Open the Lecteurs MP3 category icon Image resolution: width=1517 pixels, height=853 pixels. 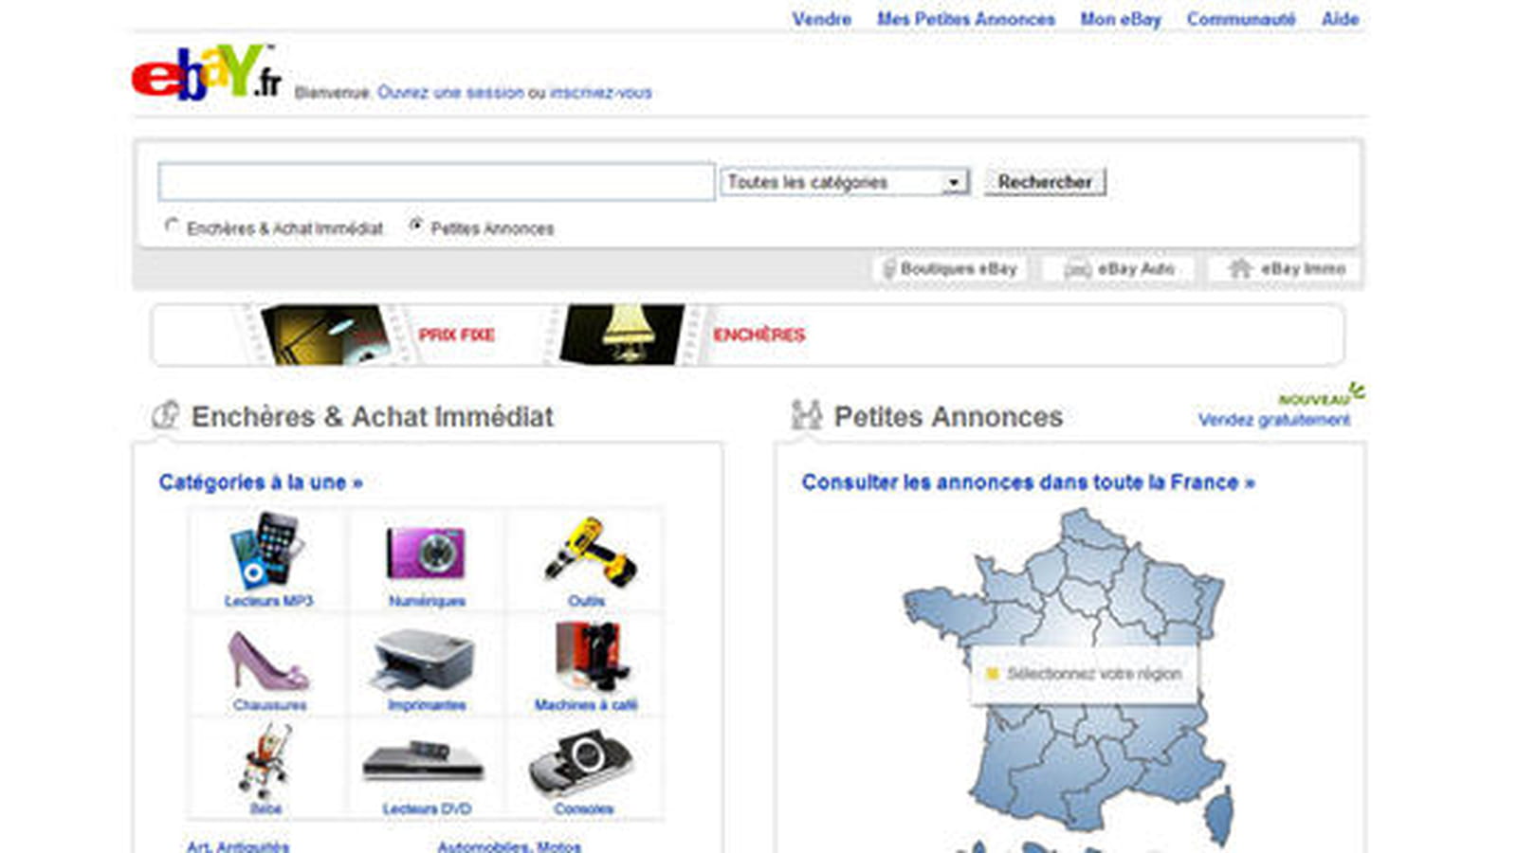click(x=267, y=550)
